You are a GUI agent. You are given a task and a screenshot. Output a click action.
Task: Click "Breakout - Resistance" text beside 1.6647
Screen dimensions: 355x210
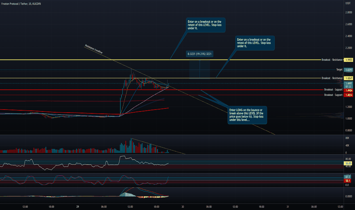click(332, 78)
